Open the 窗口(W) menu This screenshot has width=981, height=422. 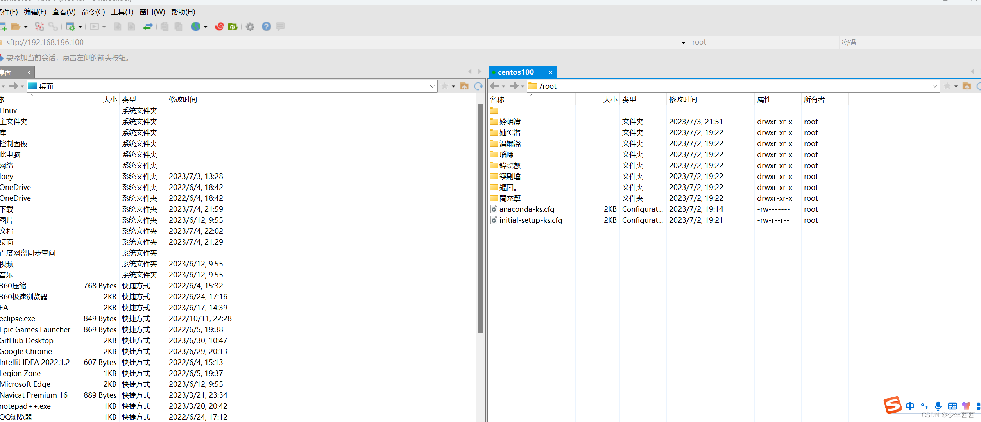152,12
